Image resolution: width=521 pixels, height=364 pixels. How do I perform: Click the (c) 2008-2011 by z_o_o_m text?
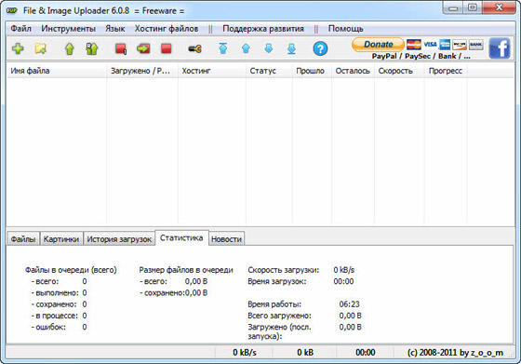(x=455, y=353)
